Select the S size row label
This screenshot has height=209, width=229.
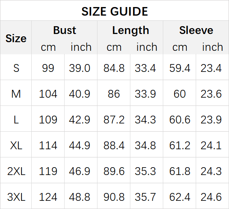click(16, 68)
